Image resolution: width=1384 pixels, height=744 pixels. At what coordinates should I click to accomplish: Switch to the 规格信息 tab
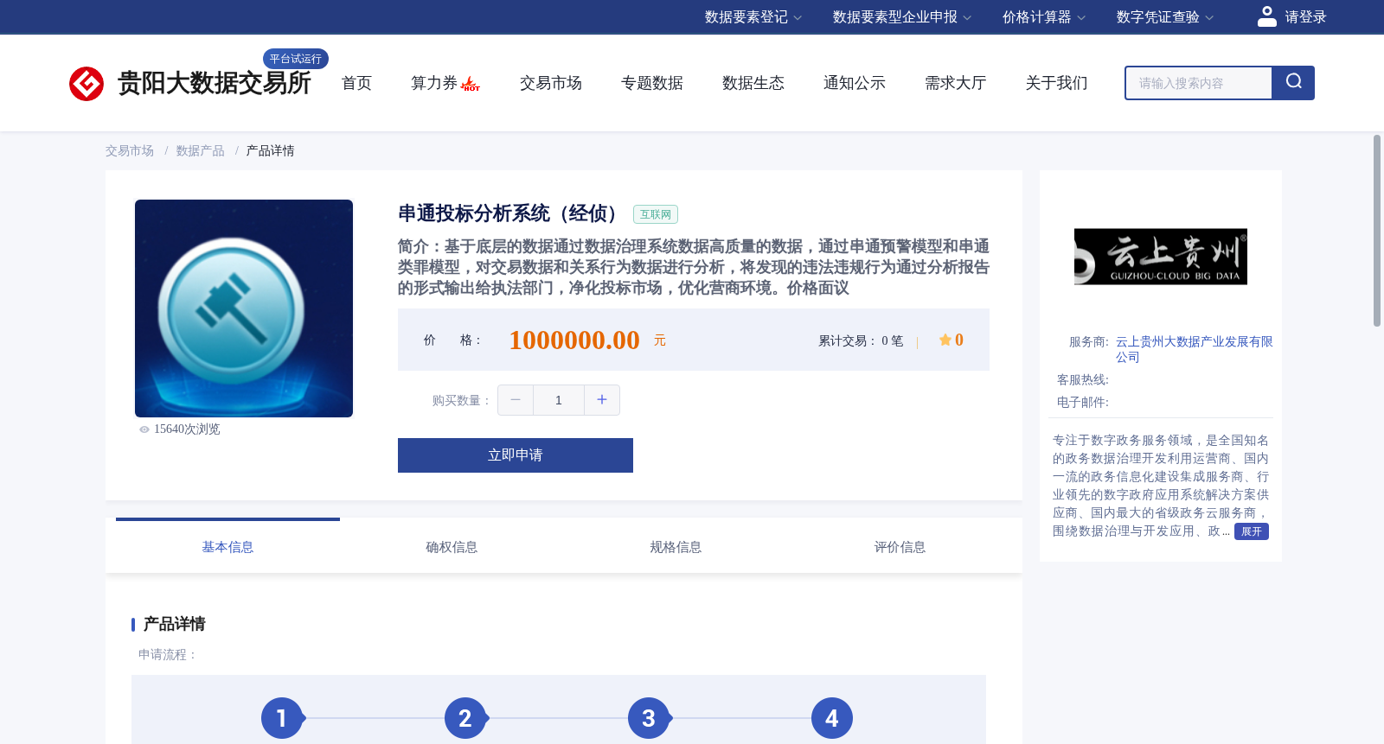coord(676,547)
